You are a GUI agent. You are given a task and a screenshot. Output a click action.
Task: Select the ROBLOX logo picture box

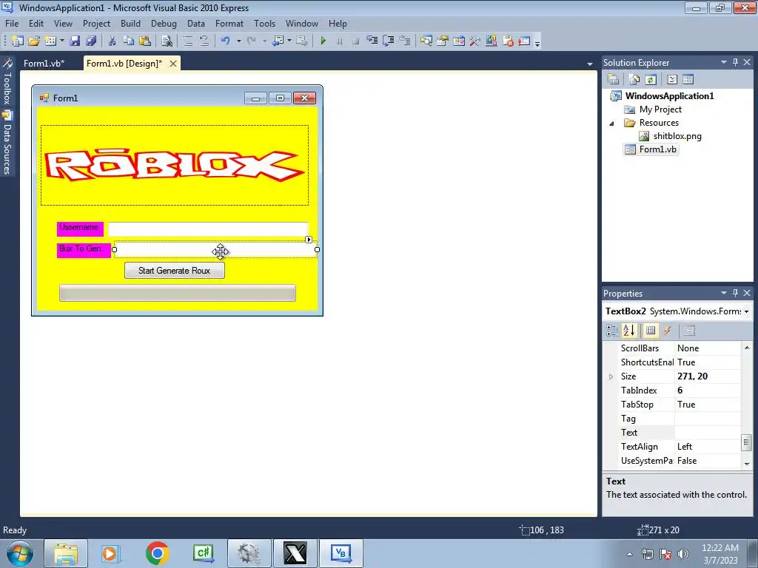point(175,165)
